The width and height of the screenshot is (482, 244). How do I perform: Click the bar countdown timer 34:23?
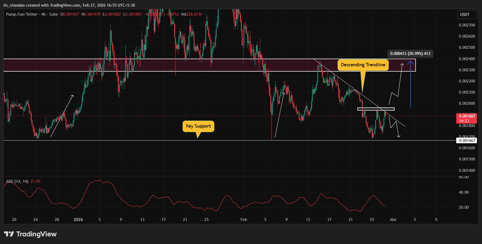tap(466, 120)
